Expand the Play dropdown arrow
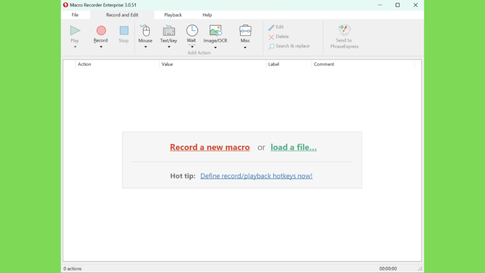 (75, 47)
